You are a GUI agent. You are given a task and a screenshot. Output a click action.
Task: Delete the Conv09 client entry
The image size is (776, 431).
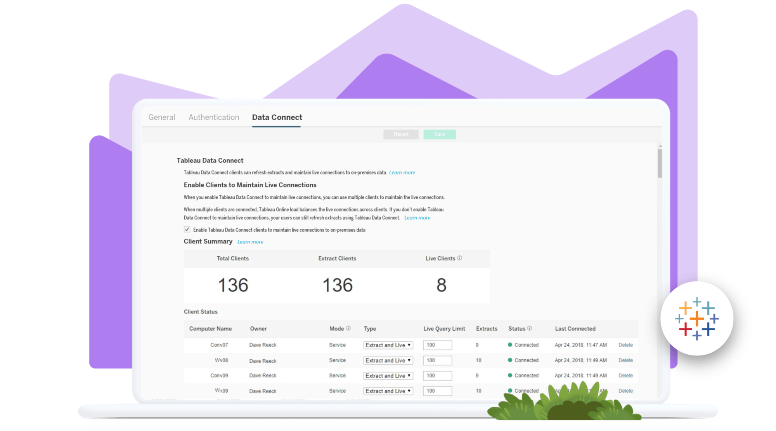pos(625,376)
